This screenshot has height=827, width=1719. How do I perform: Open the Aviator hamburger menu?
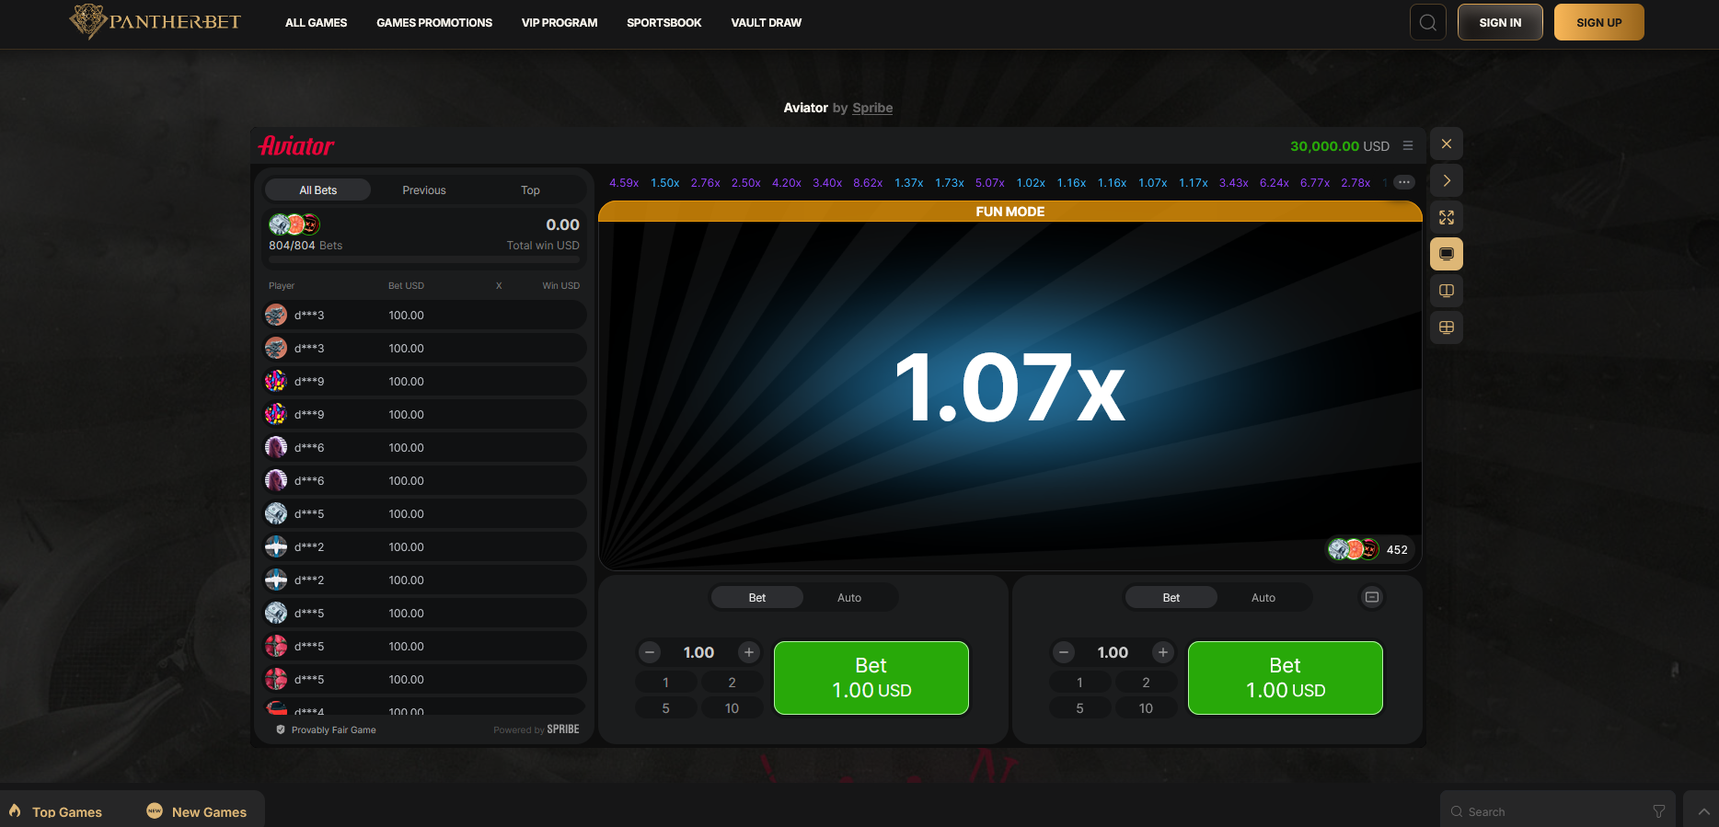(x=1407, y=145)
